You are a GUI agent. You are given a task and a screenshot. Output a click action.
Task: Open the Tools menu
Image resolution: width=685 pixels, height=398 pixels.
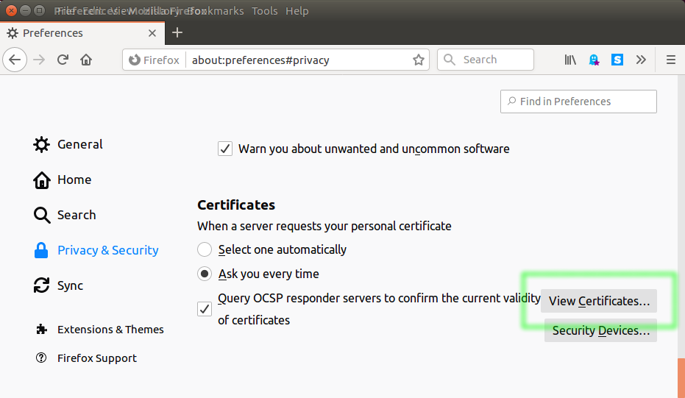(x=264, y=11)
